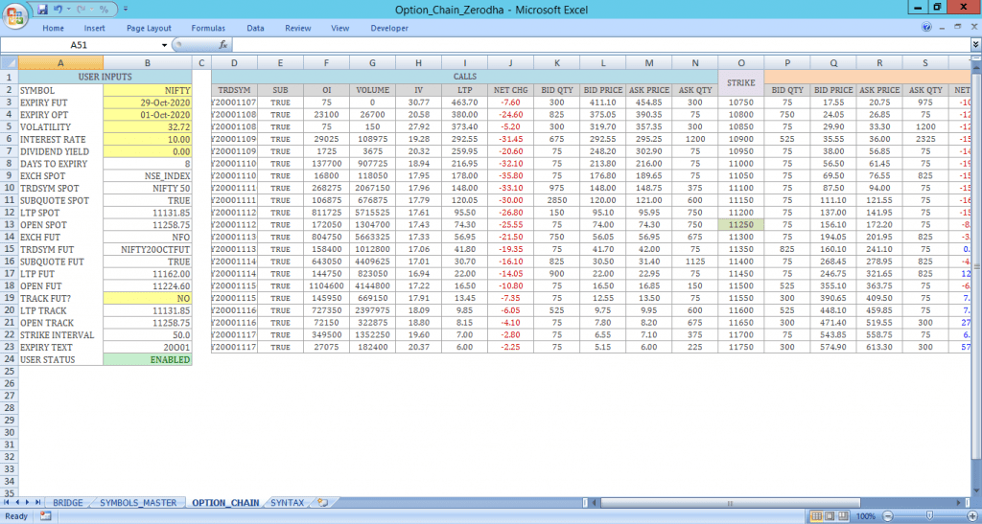Go to the last sheet tab arrow
The height and width of the screenshot is (524, 982).
coord(37,503)
